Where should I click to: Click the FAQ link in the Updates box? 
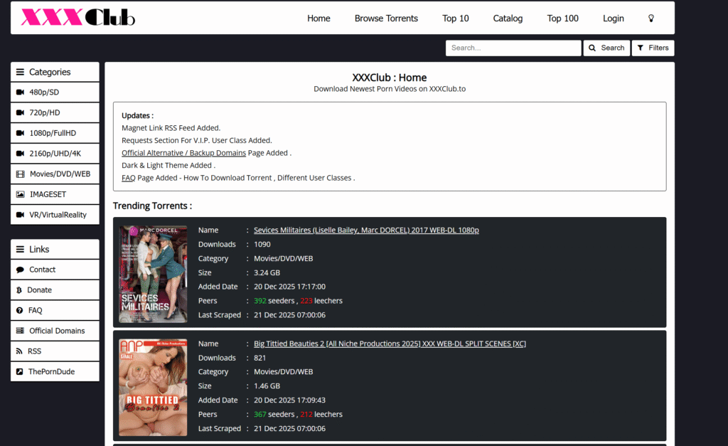[x=128, y=178]
